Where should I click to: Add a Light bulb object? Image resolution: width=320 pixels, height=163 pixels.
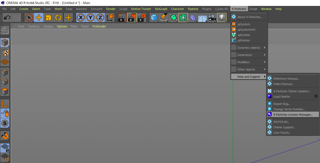(222, 17)
